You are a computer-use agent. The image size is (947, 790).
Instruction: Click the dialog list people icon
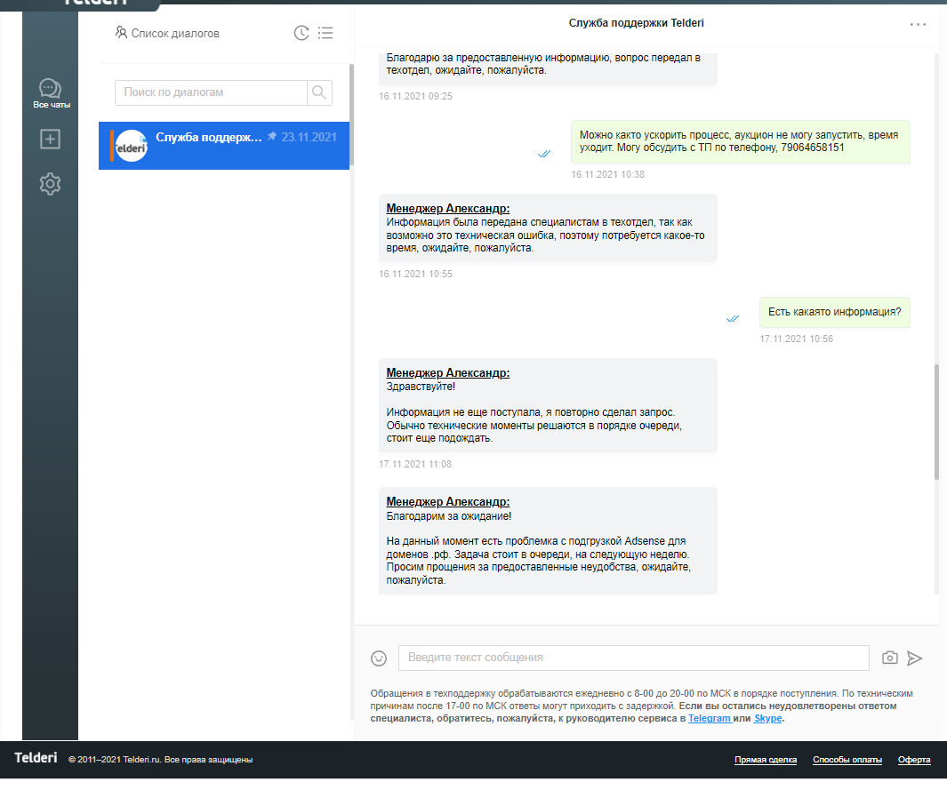(121, 32)
